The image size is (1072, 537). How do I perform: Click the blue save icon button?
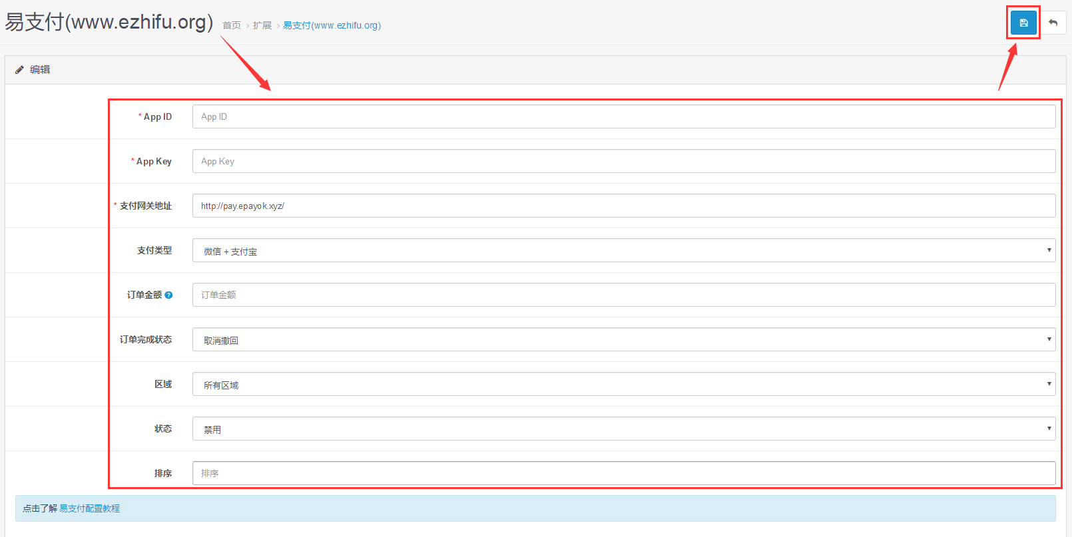click(x=1023, y=23)
